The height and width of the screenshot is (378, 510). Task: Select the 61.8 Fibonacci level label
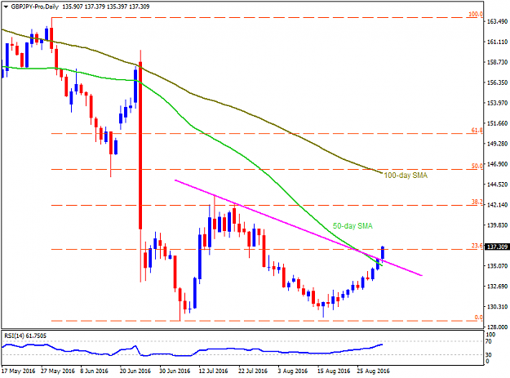point(477,130)
